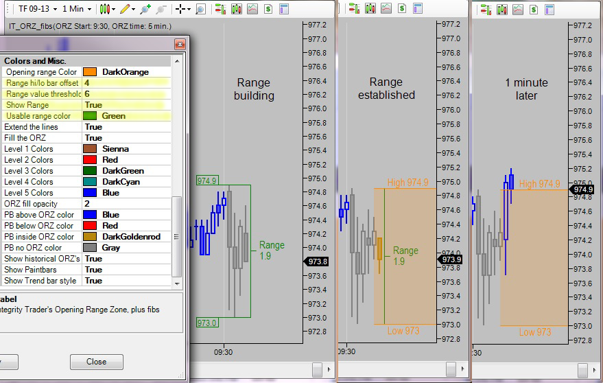Pick the Green Usable range color swatch
The image size is (603, 383).
click(x=90, y=116)
